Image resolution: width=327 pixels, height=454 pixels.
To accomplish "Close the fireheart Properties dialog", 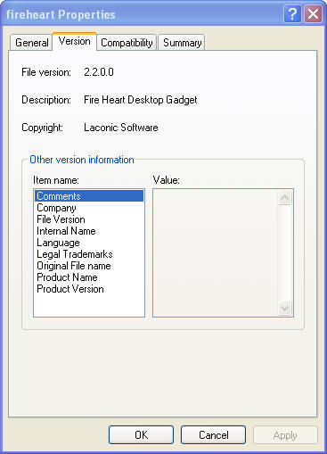I will pos(313,14).
